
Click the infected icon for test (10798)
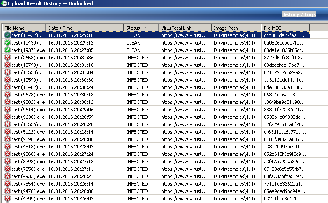click(7, 65)
